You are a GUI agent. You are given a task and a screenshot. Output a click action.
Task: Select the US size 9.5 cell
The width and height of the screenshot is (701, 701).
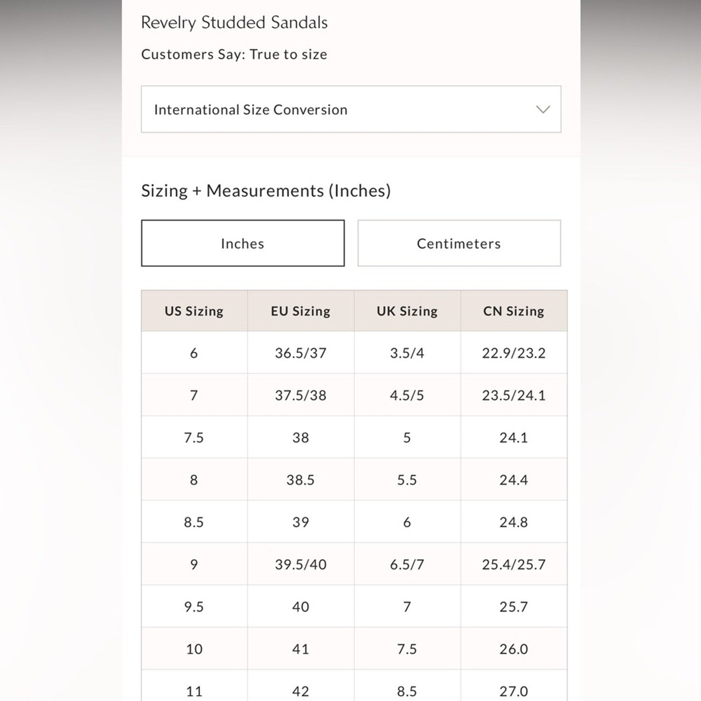coord(194,607)
